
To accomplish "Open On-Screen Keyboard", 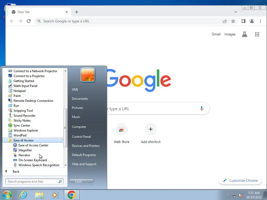I will pos(33,160).
